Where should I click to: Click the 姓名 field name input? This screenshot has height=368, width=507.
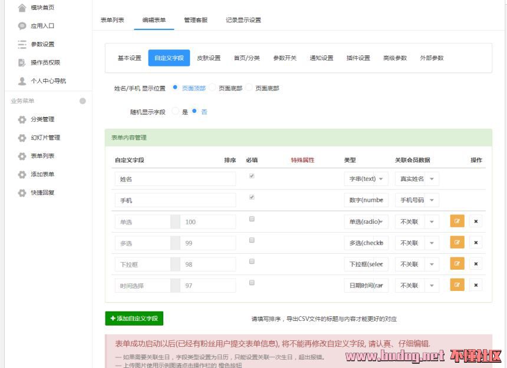(175, 179)
